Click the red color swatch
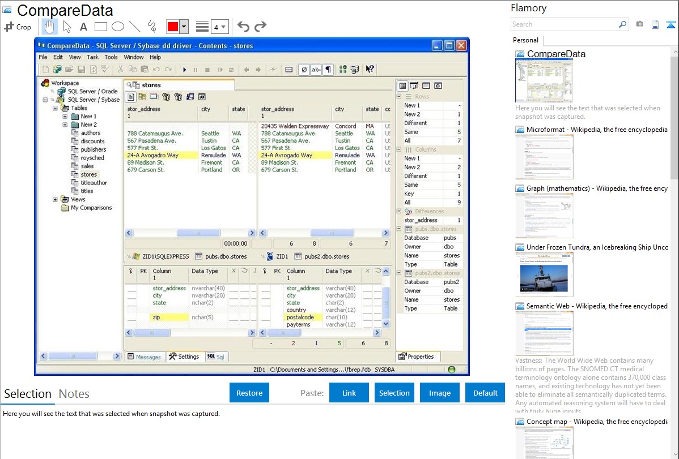Screen dimensions: 679x459 173,27
